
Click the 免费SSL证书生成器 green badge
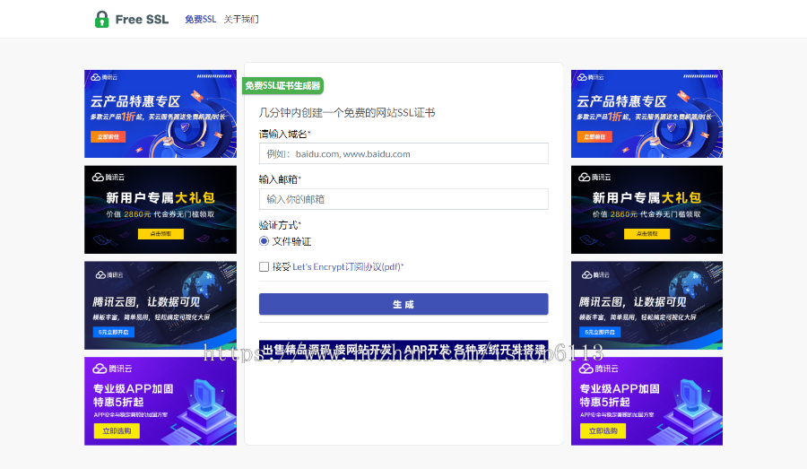(x=282, y=86)
